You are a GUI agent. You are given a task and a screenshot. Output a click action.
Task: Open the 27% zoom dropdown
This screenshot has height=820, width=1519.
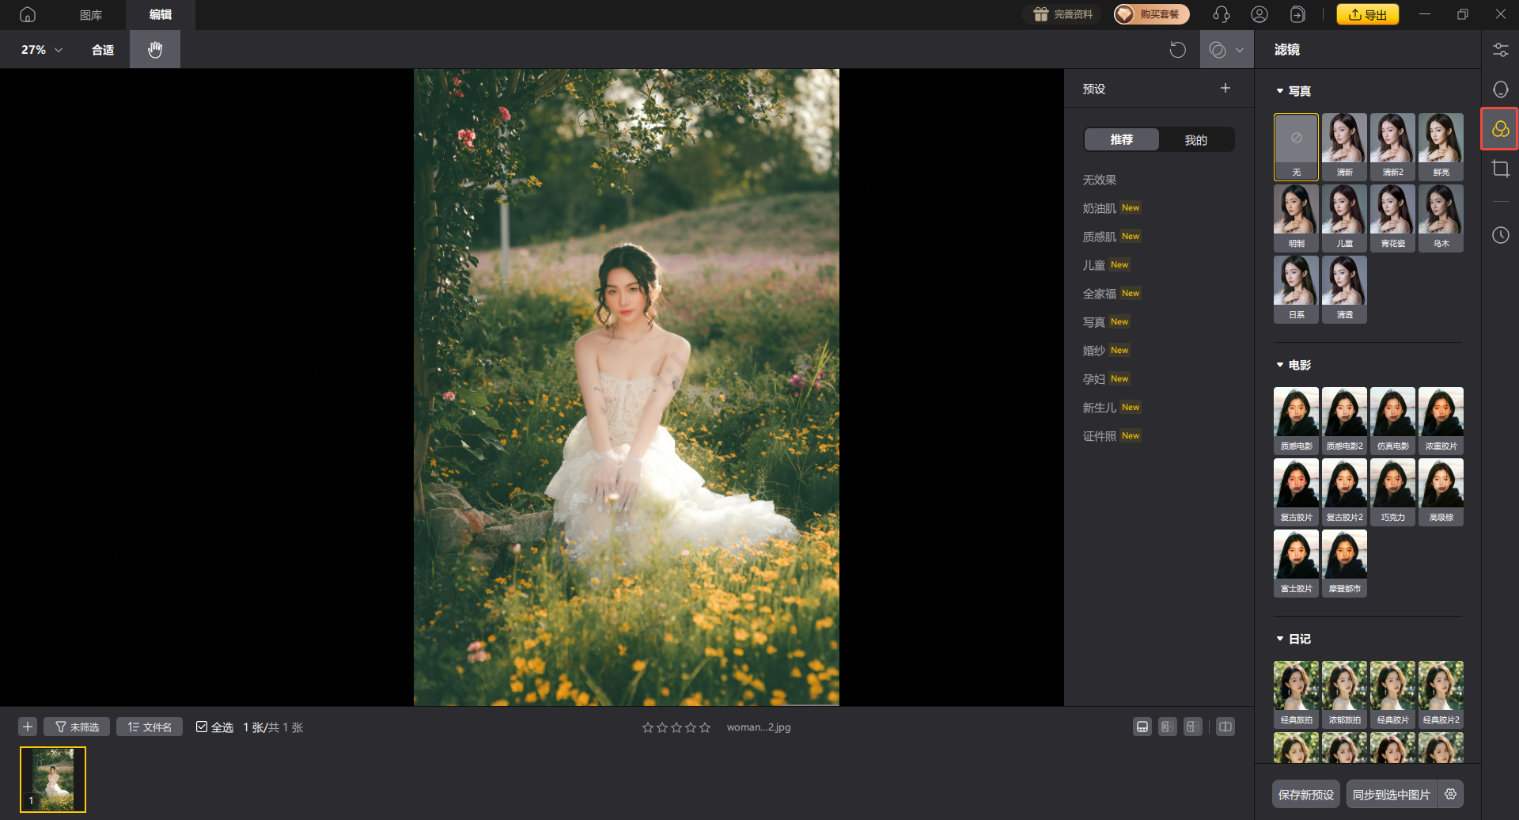(x=41, y=50)
